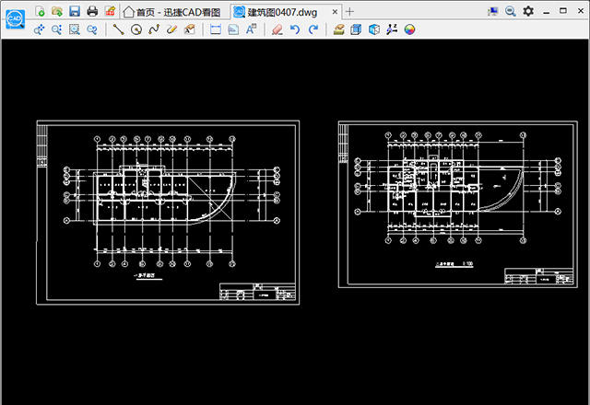The width and height of the screenshot is (590, 405).
Task: Click the underlined plan title under right drawing
Action: (454, 264)
